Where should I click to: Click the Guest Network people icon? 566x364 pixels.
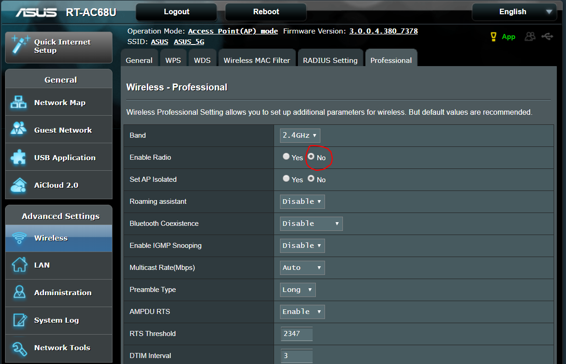(x=18, y=130)
